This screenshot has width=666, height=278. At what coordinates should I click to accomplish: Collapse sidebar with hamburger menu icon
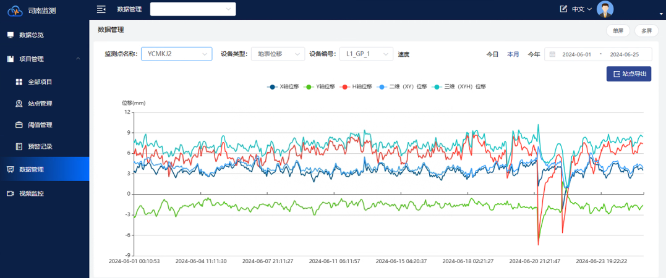pos(101,9)
